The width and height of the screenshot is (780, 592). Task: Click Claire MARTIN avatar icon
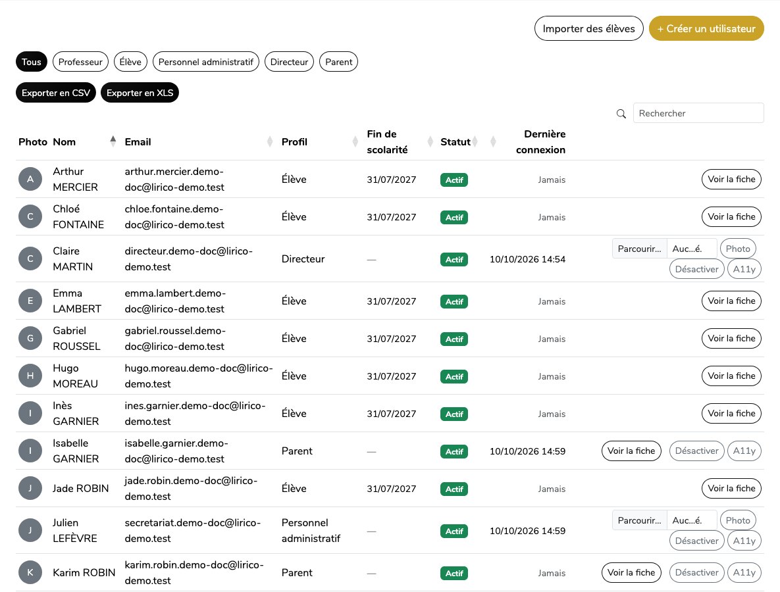[x=30, y=259]
